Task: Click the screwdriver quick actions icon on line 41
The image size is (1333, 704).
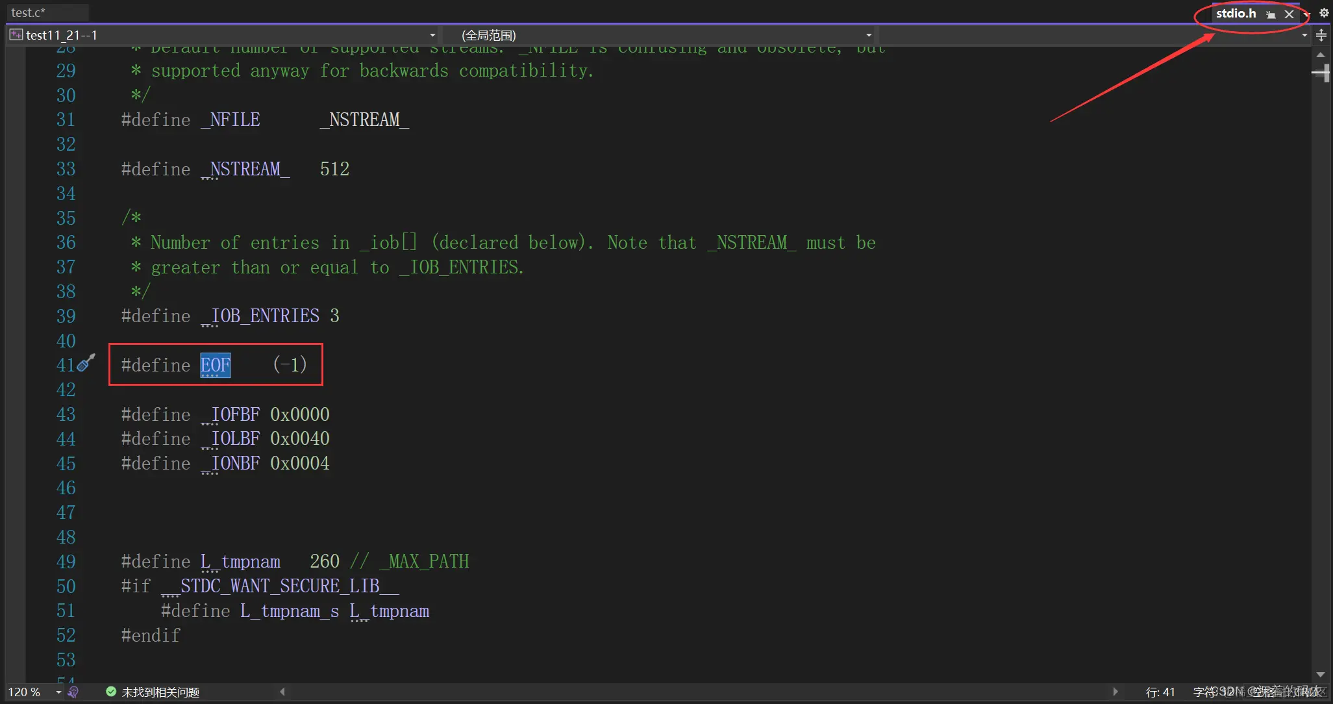Action: tap(86, 362)
